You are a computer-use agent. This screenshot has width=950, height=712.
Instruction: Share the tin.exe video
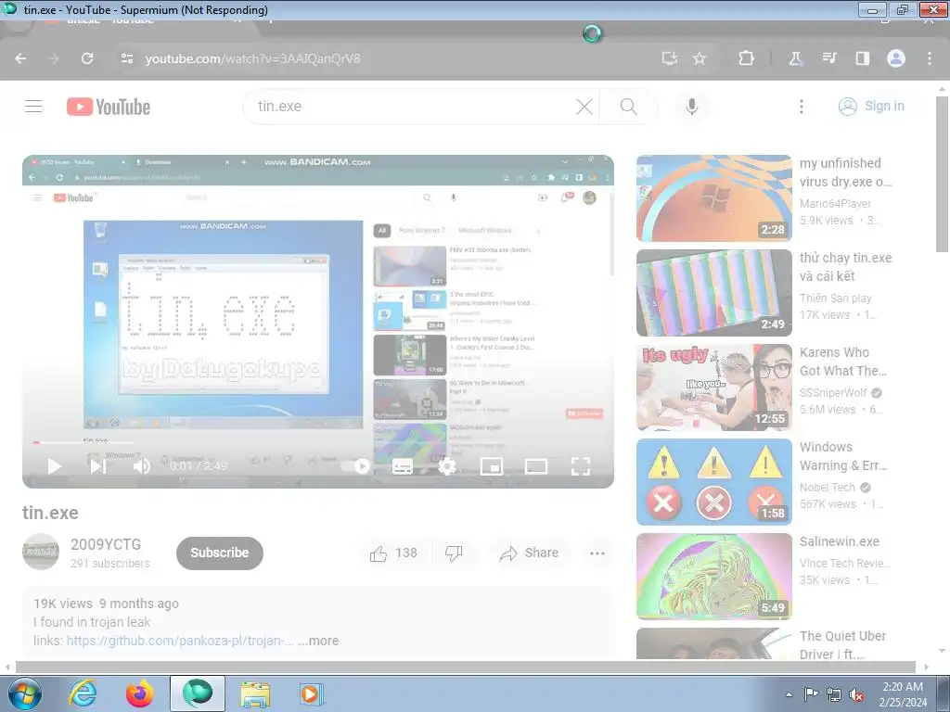tap(530, 553)
